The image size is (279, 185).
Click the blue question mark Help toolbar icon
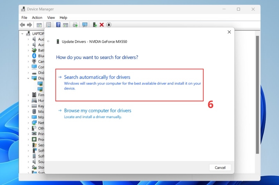58,25
